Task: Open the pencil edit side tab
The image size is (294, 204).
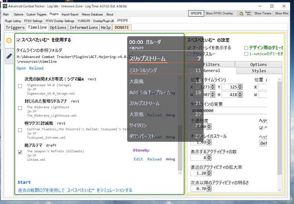Action: pyautogui.click(x=9, y=56)
